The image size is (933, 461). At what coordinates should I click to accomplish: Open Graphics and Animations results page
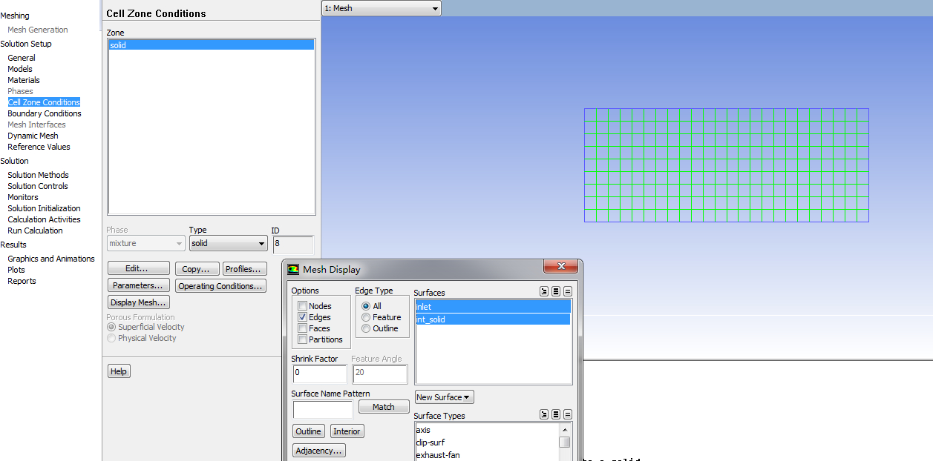pyautogui.click(x=51, y=259)
